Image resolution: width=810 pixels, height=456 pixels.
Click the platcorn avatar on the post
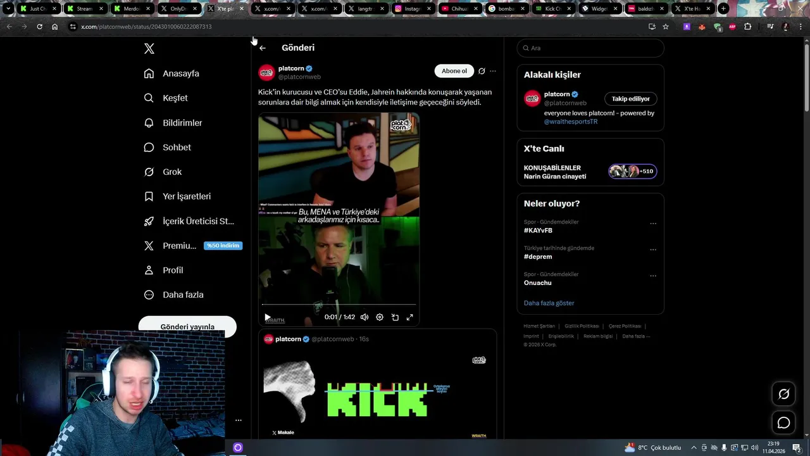click(x=266, y=72)
